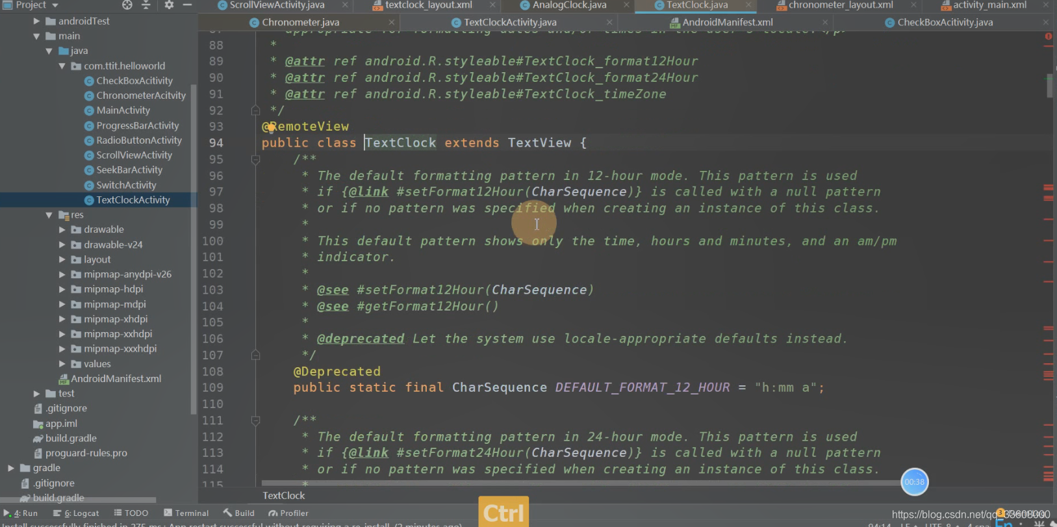Image resolution: width=1057 pixels, height=527 pixels.
Task: Click the fold end marker at line 92
Action: (x=255, y=110)
